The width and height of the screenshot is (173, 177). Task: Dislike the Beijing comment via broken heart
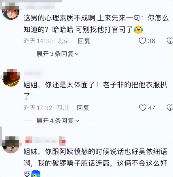(x=170, y=41)
